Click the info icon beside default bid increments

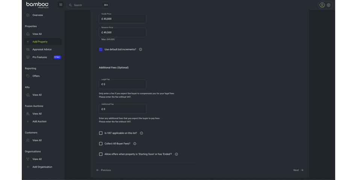141,49
